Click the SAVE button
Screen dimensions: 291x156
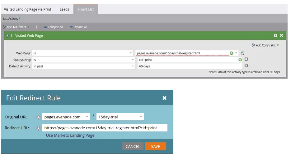(156, 146)
